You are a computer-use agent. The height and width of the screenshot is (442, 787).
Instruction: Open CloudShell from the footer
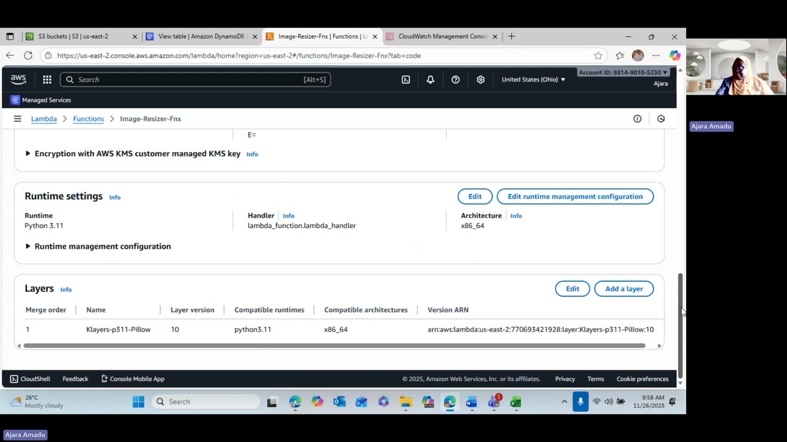30,379
